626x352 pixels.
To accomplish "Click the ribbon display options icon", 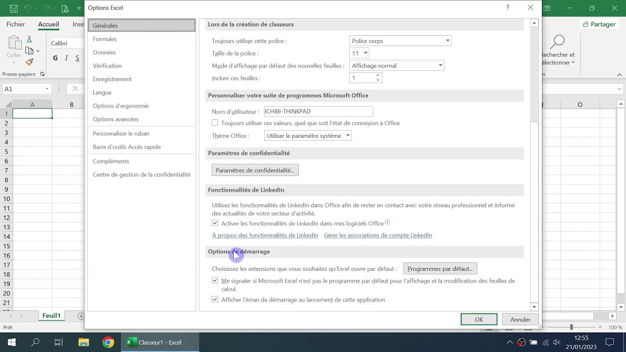I will (x=547, y=8).
